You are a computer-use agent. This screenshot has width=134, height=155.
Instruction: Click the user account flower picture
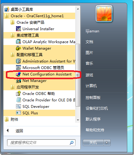coord(104,14)
